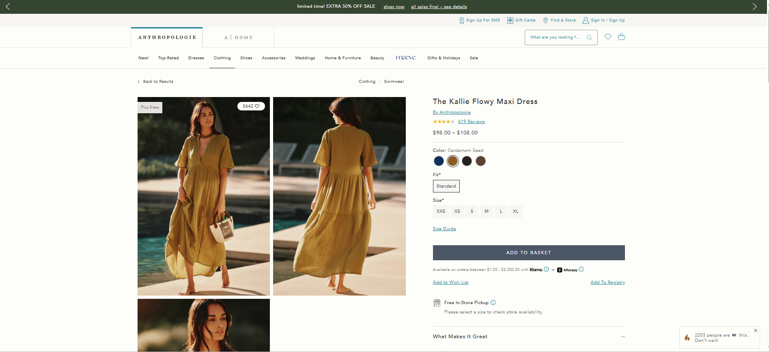Screen dimensions: 769x352
Task: Select size S
Action: coord(472,211)
